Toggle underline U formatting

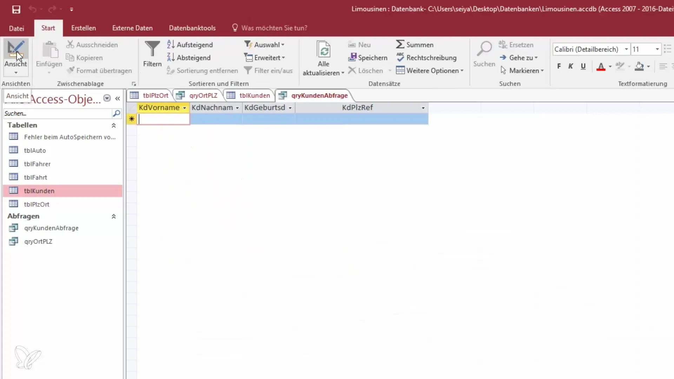coord(583,66)
